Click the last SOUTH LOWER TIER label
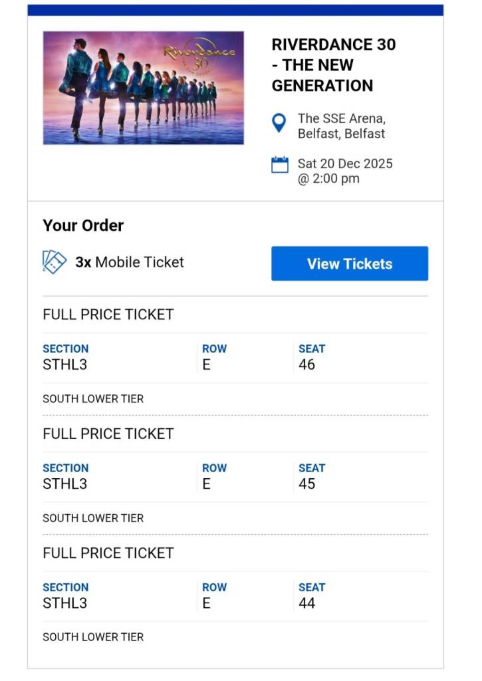Viewport: 482px width, 681px height. 93,637
